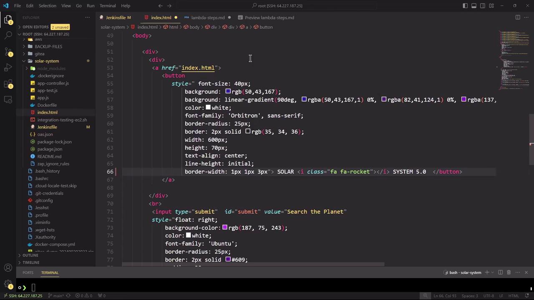Click the command center search box

pos(277,6)
